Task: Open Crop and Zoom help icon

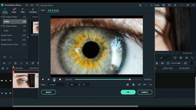Action: click(x=140, y=5)
